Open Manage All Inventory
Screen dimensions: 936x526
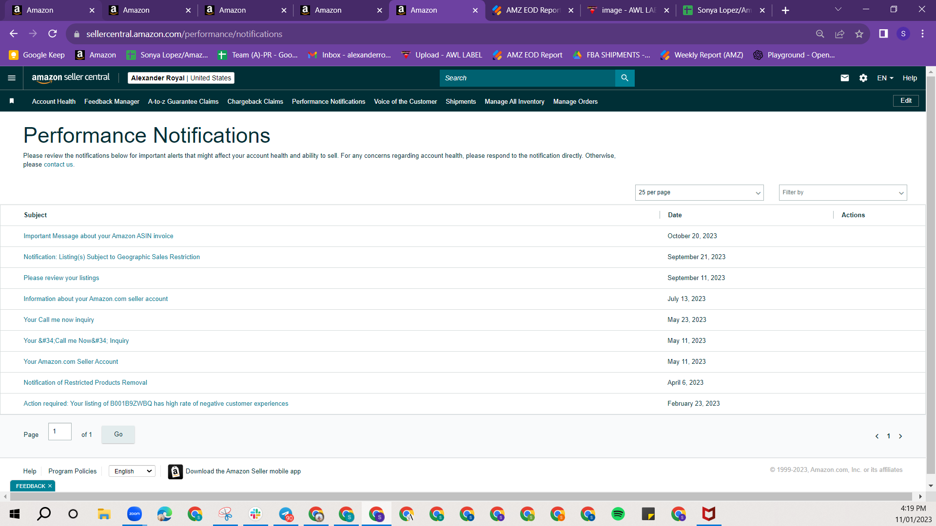tap(514, 101)
